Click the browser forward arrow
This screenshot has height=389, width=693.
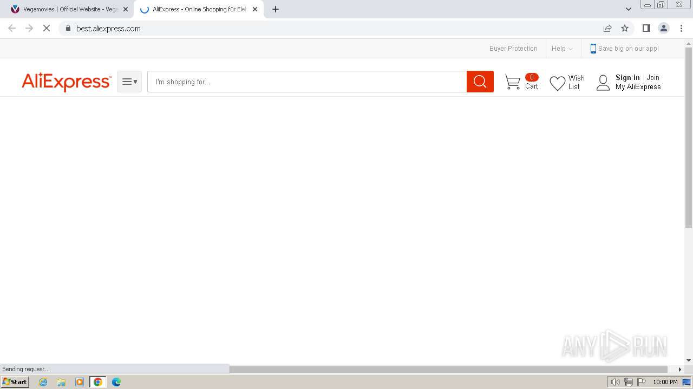(29, 28)
